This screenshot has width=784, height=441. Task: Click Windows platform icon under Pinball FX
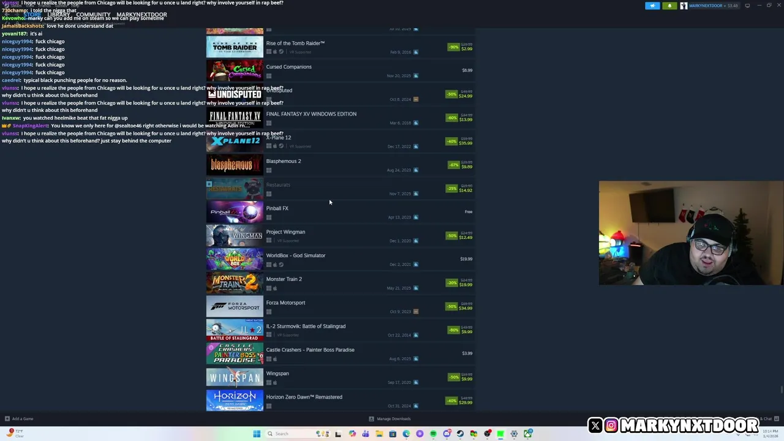pos(268,217)
